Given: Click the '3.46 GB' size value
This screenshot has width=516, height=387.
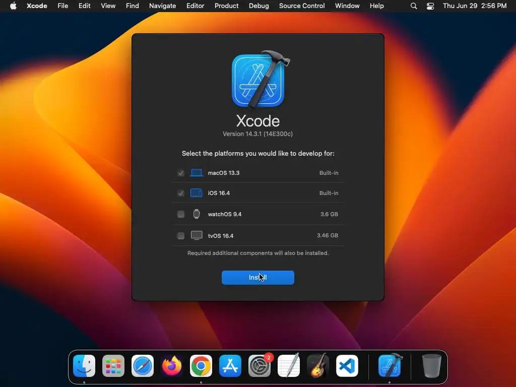Looking at the screenshot, I should [x=328, y=235].
